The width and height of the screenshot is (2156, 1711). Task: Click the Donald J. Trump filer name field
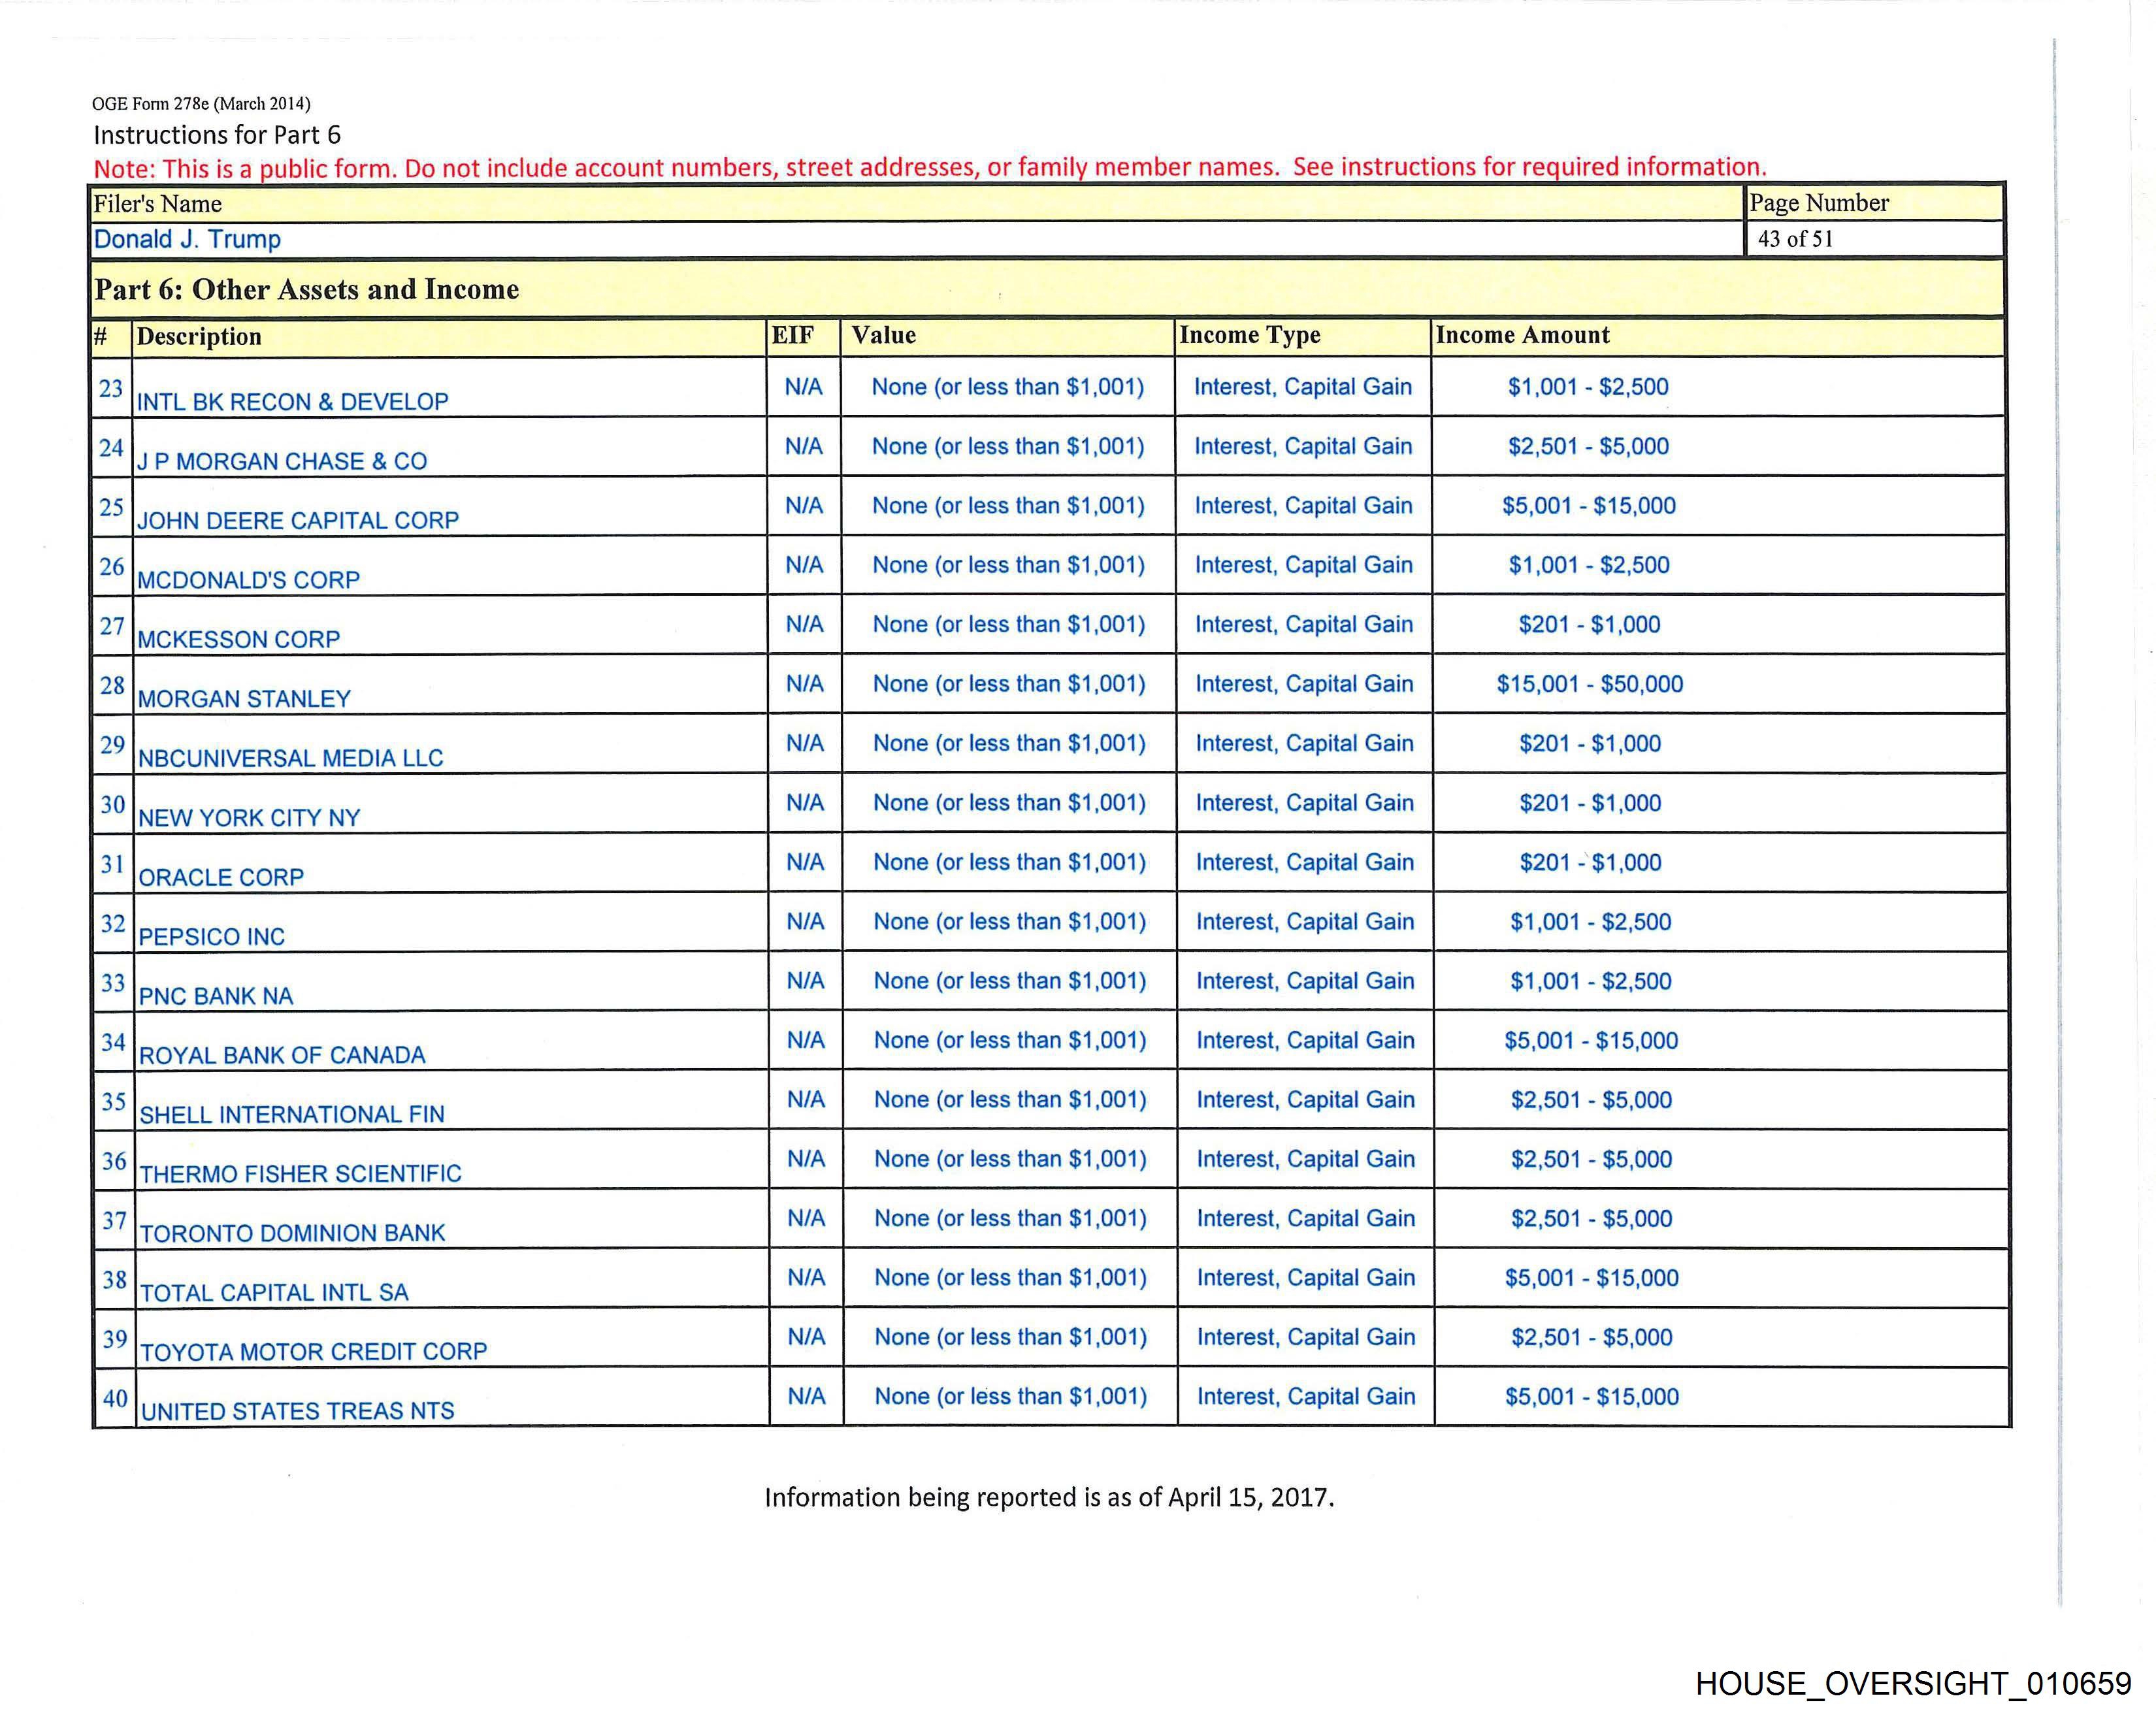pos(187,240)
